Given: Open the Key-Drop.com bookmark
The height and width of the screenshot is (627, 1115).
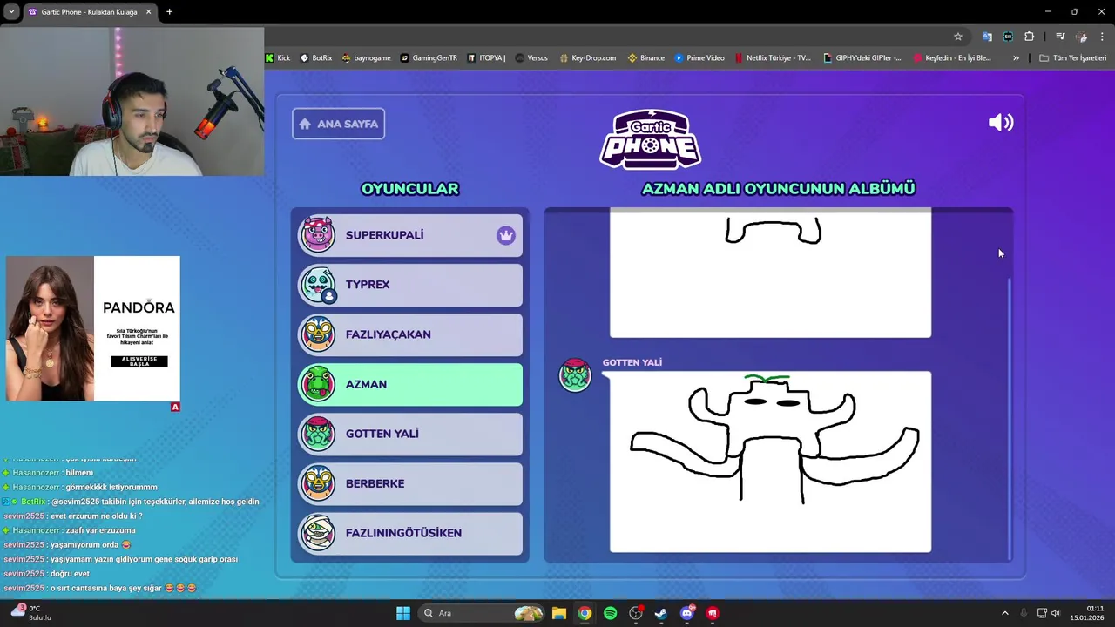Looking at the screenshot, I should 587,58.
